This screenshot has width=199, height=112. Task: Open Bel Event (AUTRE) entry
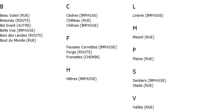pos(16,26)
